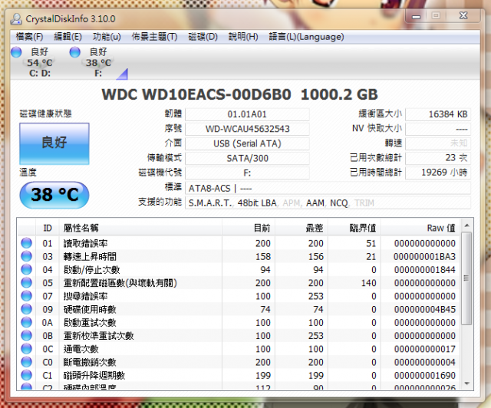491x408 pixels.
Task: Click the status orb of attribute 07
Action: point(27,295)
